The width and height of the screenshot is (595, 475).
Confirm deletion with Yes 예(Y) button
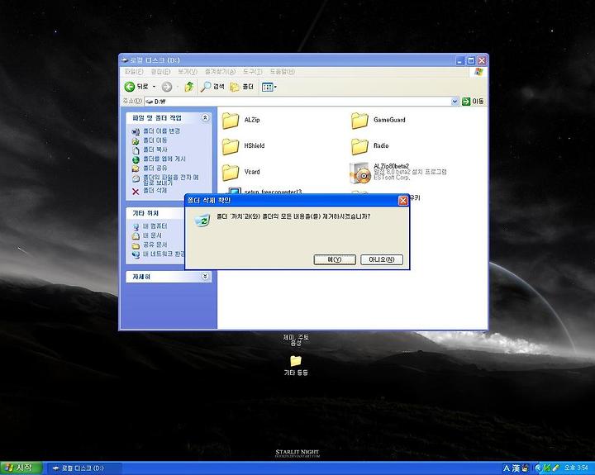(x=335, y=259)
